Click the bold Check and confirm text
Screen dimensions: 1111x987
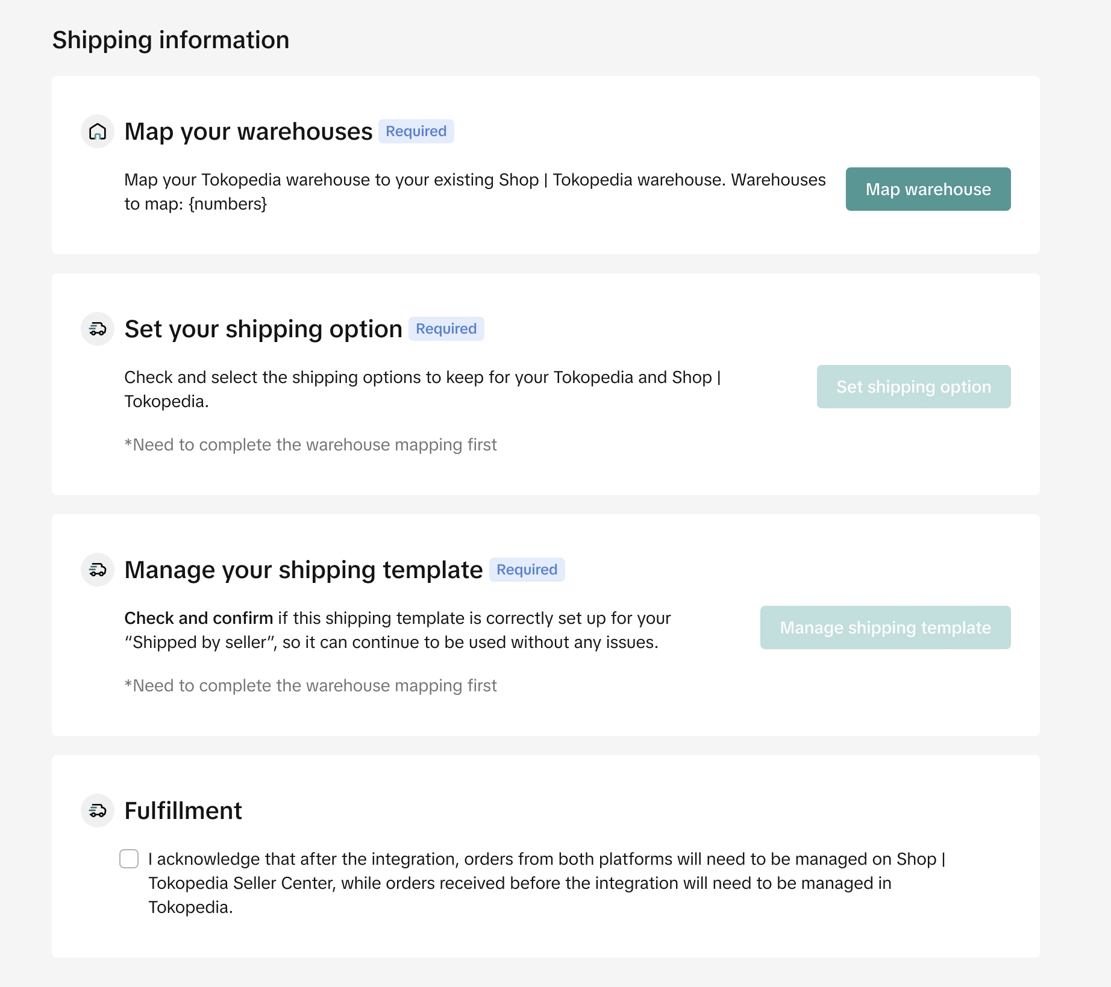click(199, 618)
